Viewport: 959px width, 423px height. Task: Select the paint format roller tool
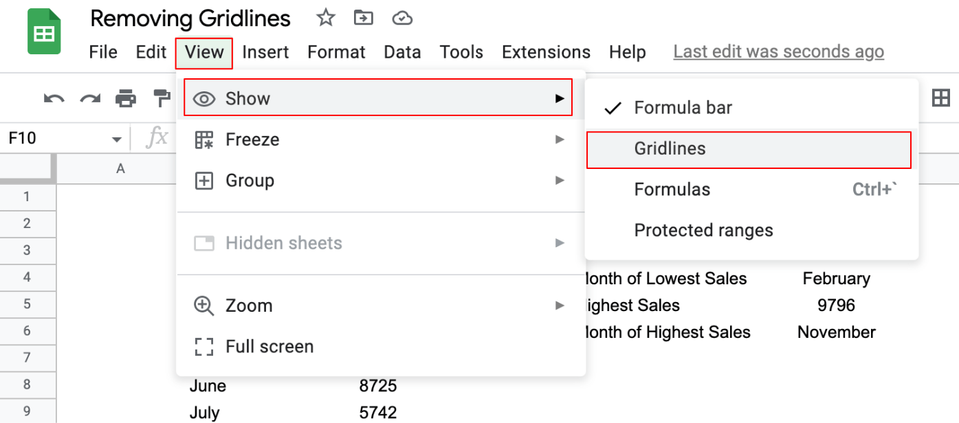(162, 98)
